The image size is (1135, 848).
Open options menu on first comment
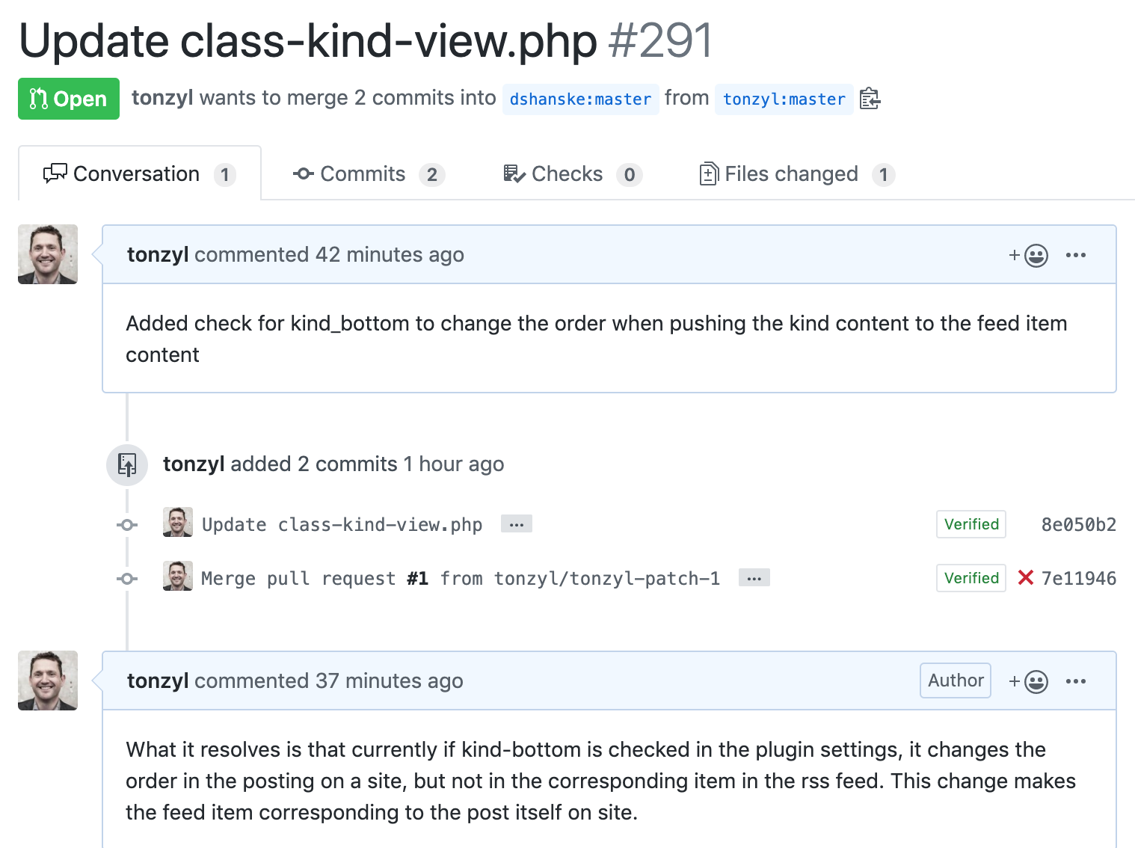tap(1076, 255)
